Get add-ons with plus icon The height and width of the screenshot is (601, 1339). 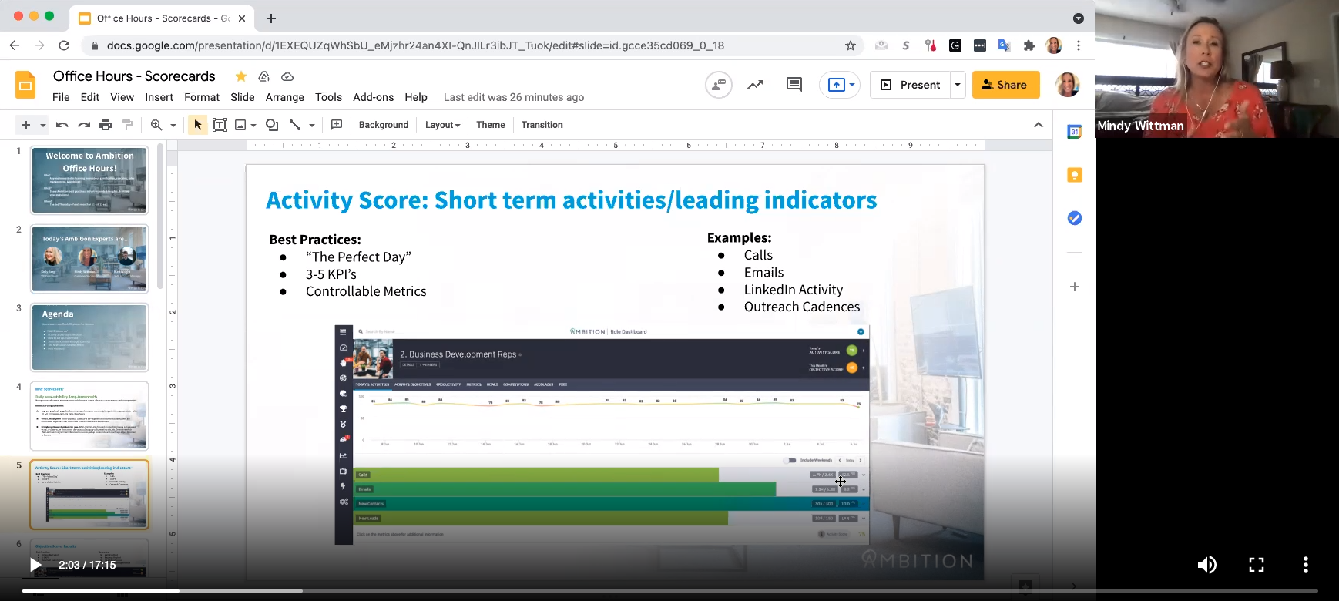coord(1075,287)
